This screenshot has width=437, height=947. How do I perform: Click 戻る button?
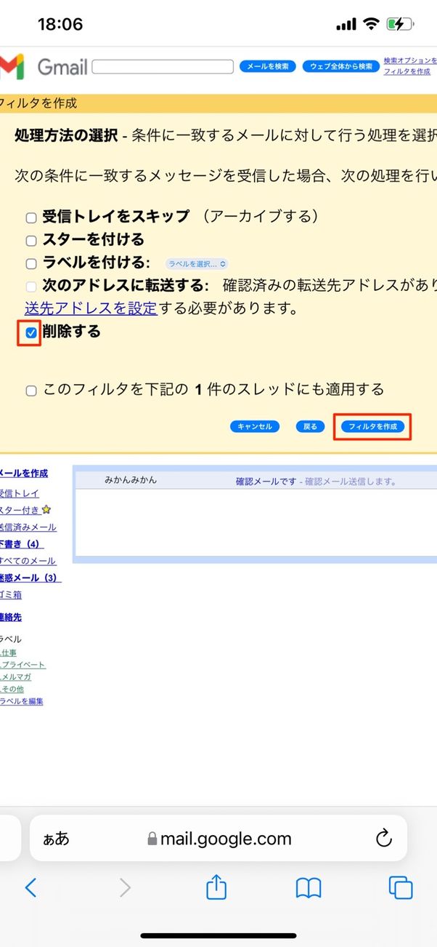(x=311, y=426)
